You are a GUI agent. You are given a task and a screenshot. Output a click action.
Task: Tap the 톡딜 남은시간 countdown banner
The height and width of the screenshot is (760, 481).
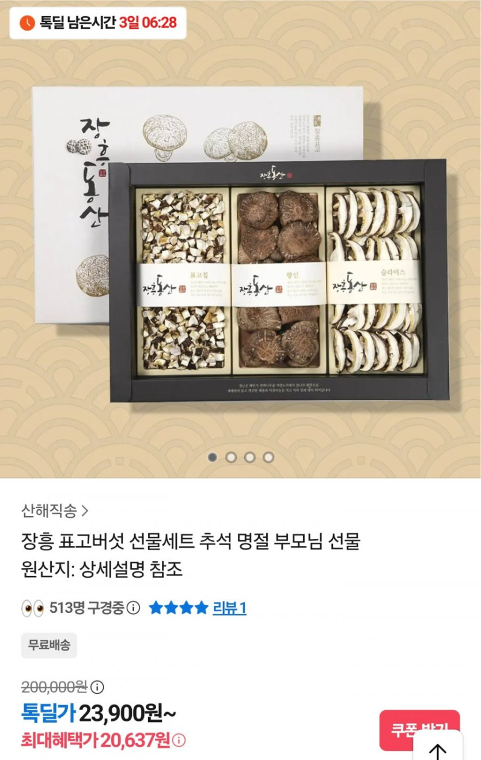[98, 23]
